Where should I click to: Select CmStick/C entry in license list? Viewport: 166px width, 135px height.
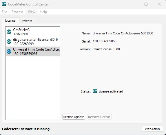coord(33,32)
